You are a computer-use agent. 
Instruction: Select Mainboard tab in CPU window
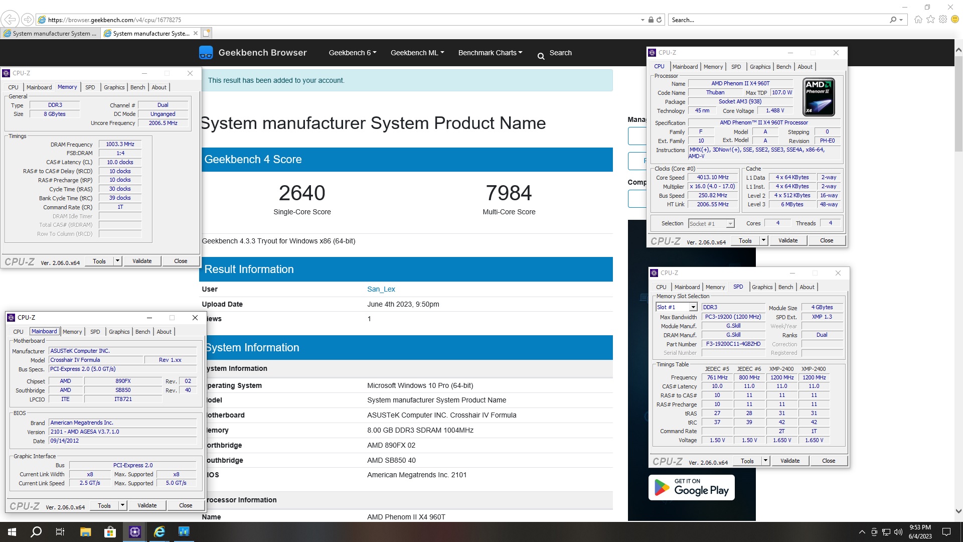click(x=685, y=67)
